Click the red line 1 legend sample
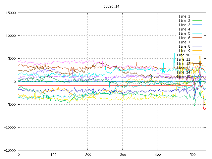The width and height of the screenshot is (212, 159). coord(197,16)
